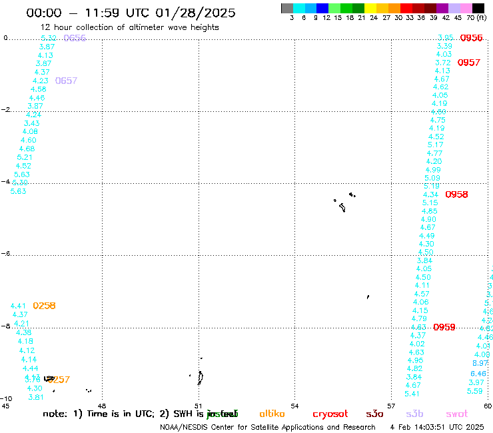Click the wave height value 4.11
This screenshot has width=493, height=433.
(x=422, y=285)
